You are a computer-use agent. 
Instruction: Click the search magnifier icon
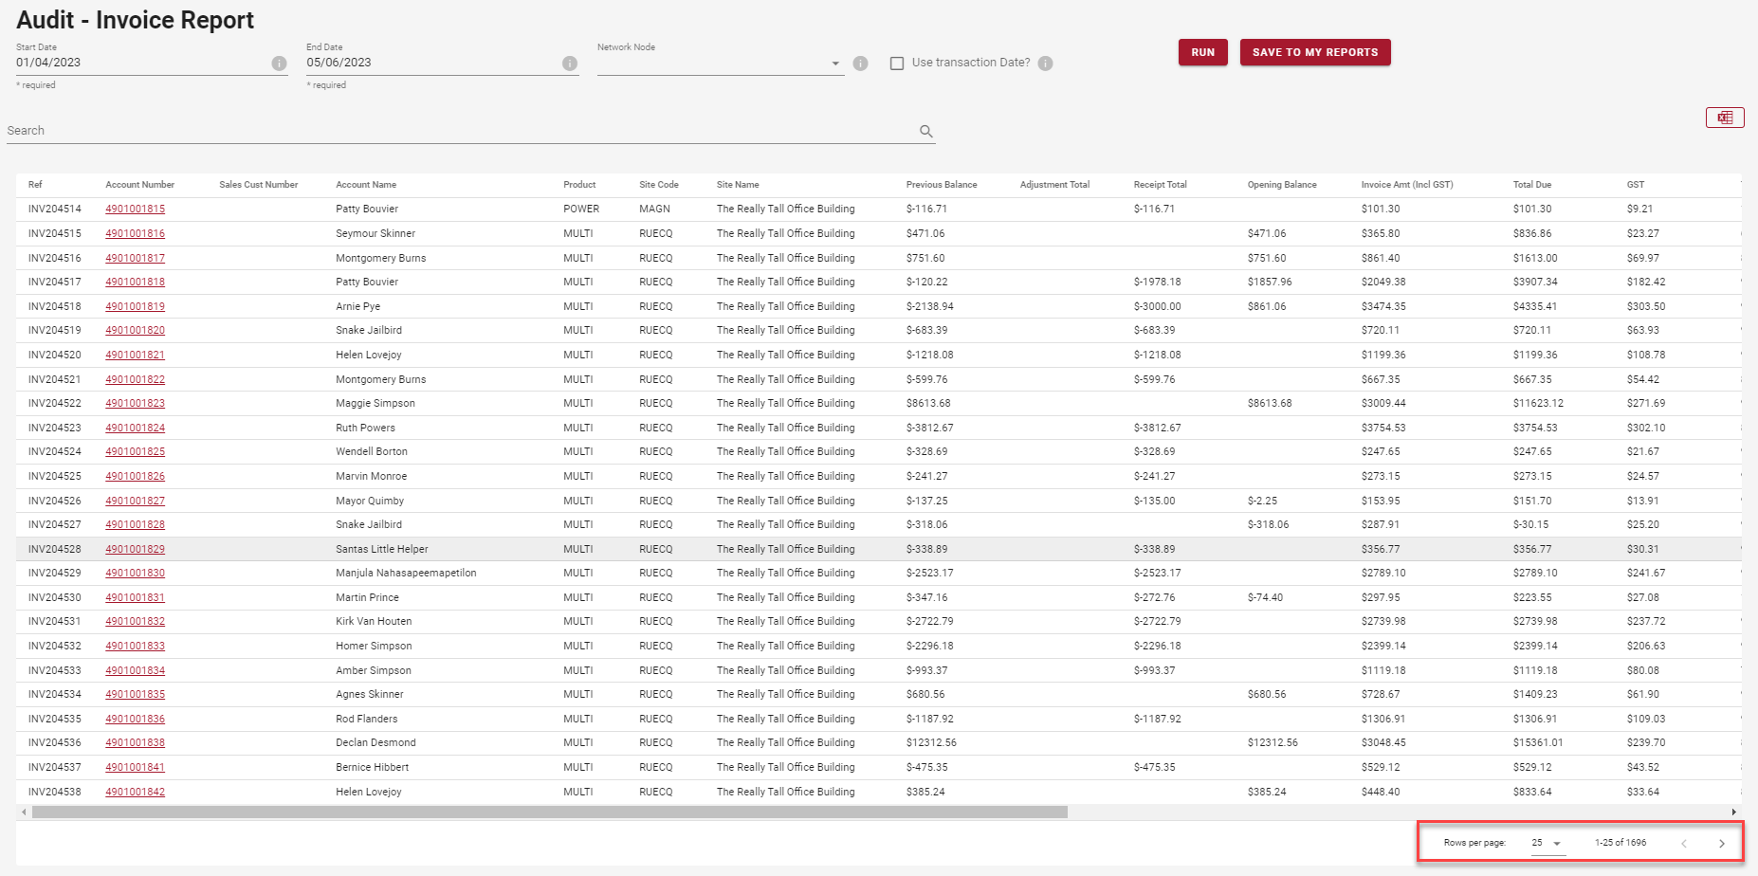pyautogui.click(x=925, y=132)
